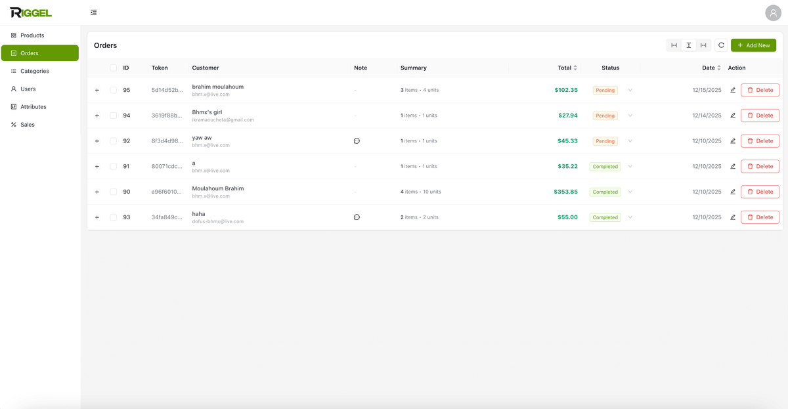This screenshot has width=788, height=409.
Task: Expand details for order 93 with the plus
Action: (97, 217)
